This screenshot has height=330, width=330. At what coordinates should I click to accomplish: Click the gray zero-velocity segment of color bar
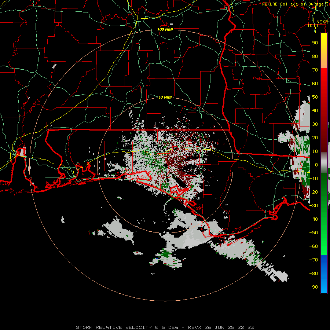[324, 162]
